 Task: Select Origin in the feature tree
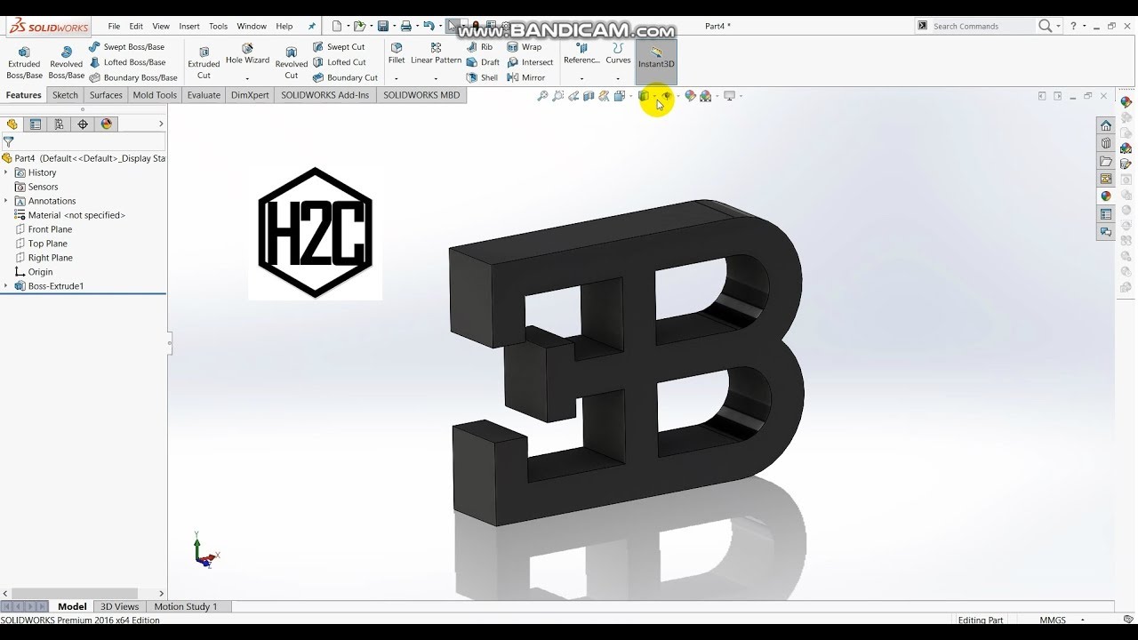34,272
